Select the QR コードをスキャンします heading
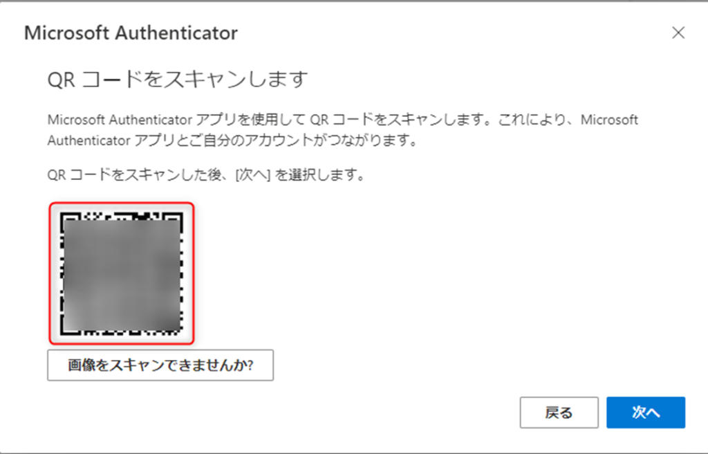 tap(178, 80)
